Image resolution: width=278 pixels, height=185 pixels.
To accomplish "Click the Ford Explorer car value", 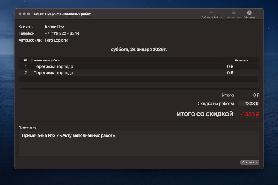I will click(x=57, y=40).
